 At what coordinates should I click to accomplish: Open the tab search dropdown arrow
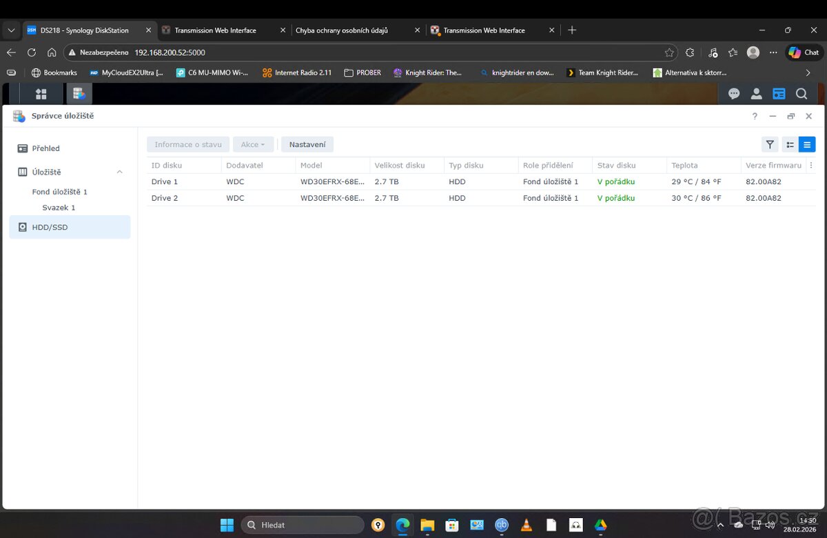click(11, 30)
